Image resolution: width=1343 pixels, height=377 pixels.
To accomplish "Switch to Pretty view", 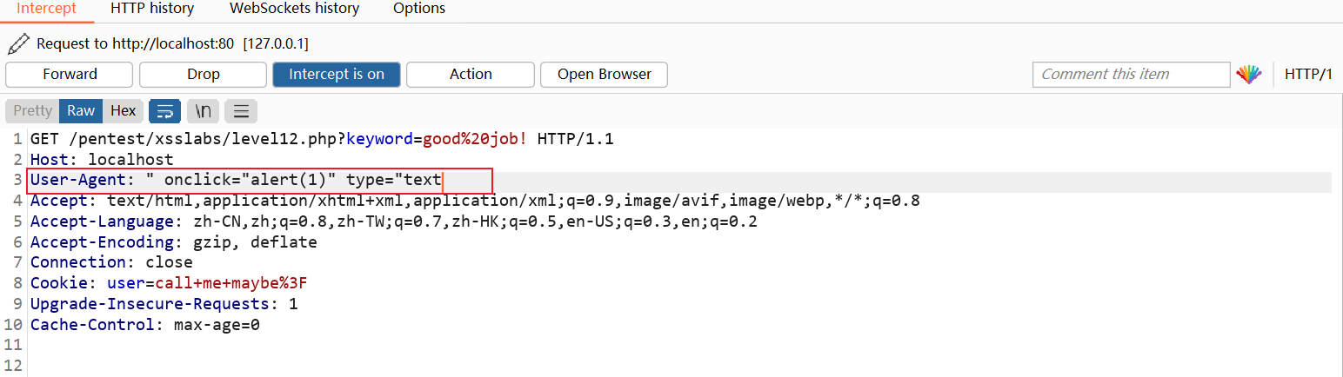I will (33, 111).
